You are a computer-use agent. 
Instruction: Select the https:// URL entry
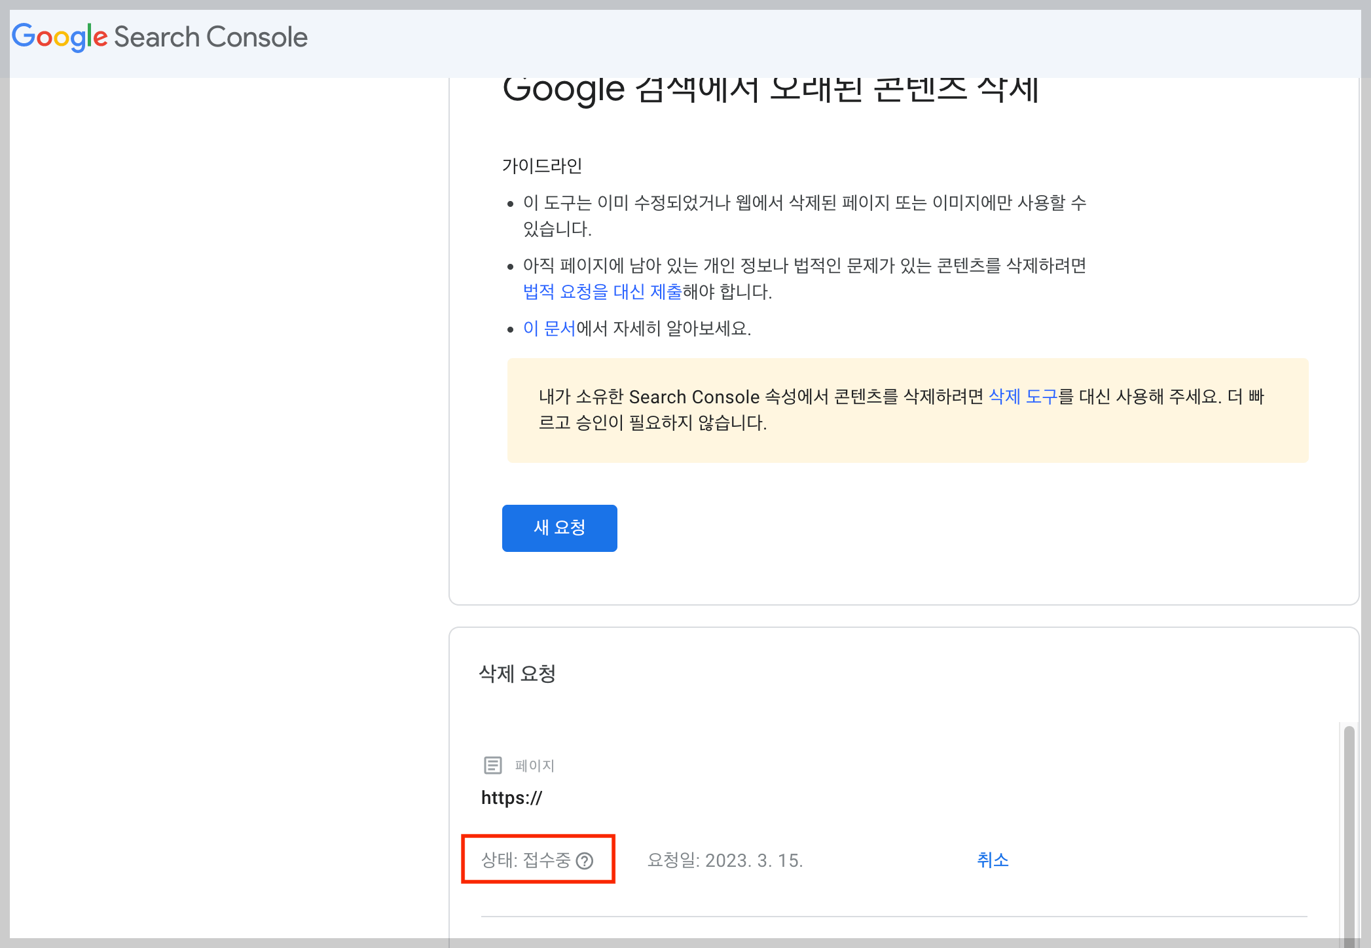click(x=511, y=798)
